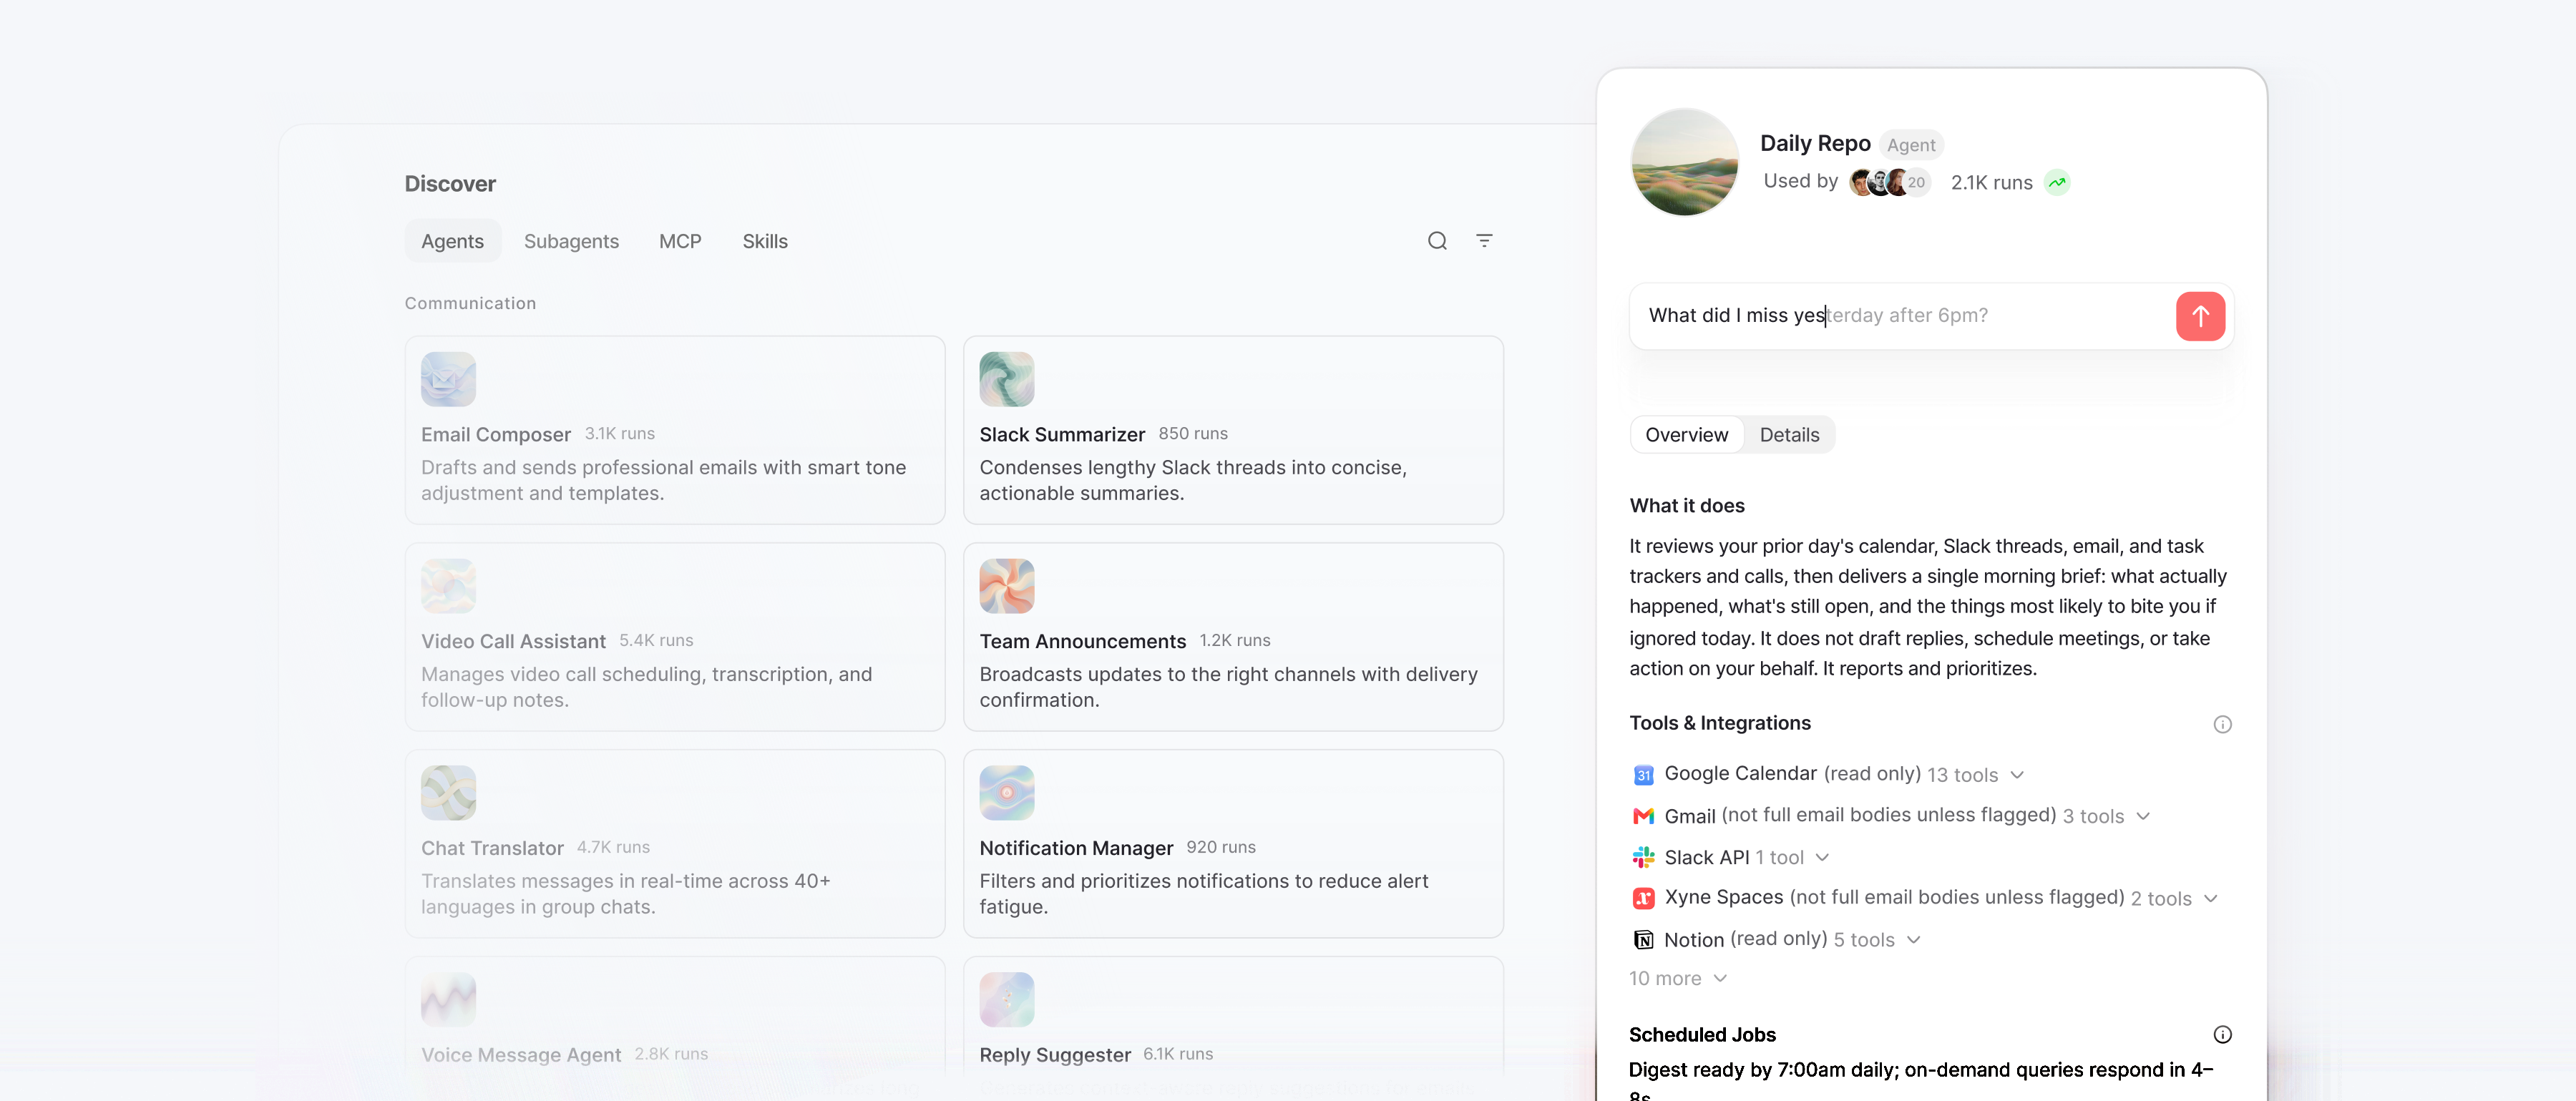Screen dimensions: 2576x1101
Task: Click the Chat Translator agent icon
Action: (x=448, y=793)
